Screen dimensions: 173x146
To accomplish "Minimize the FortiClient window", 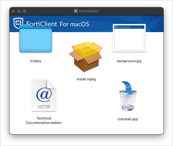I will 19,11.
